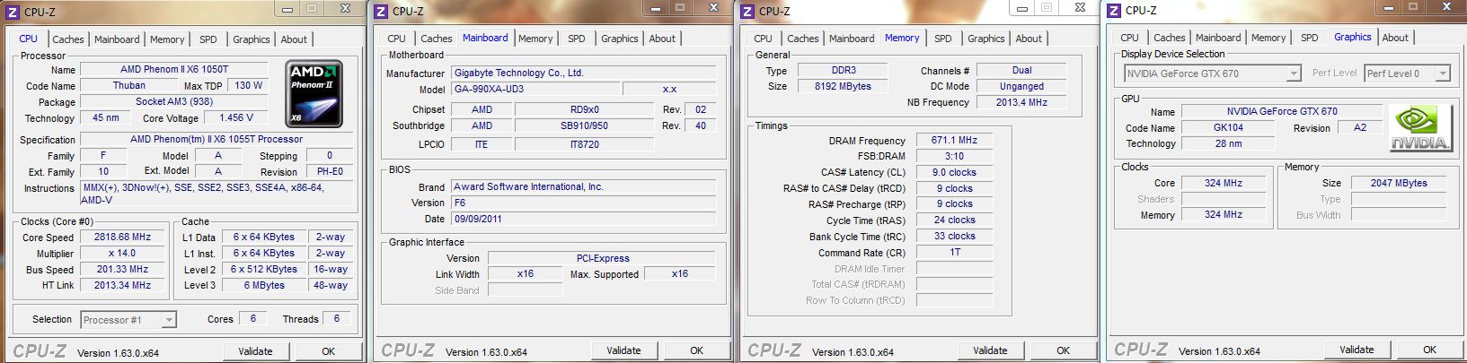Click the Command Rate value "1T"
Viewport: 1467px width, 363px height.
coord(954,252)
